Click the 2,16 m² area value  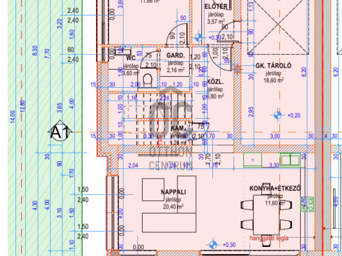coord(176,70)
